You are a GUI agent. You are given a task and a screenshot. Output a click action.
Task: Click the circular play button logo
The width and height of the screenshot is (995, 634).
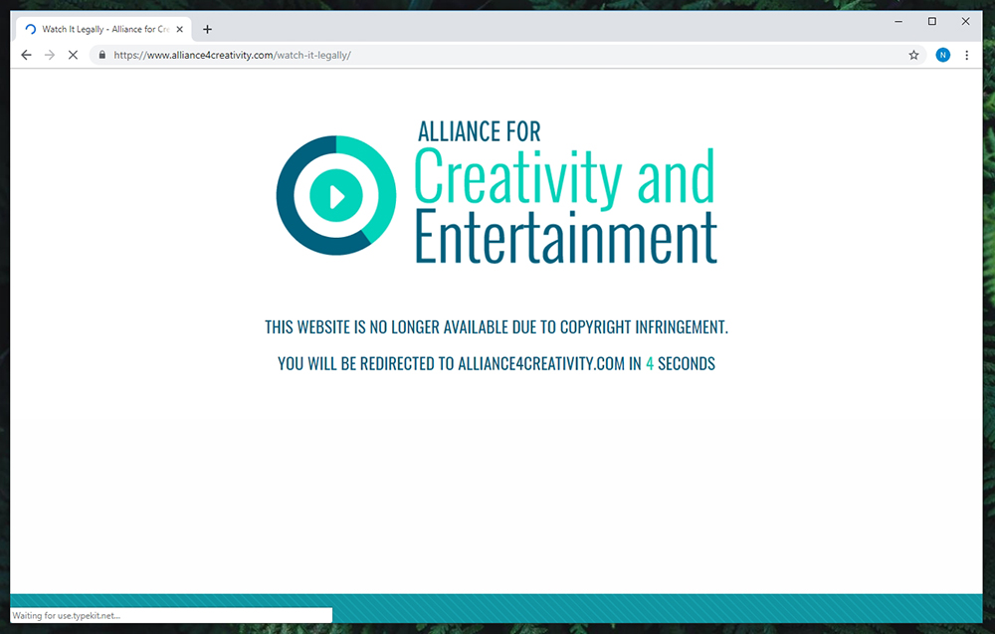coord(336,195)
